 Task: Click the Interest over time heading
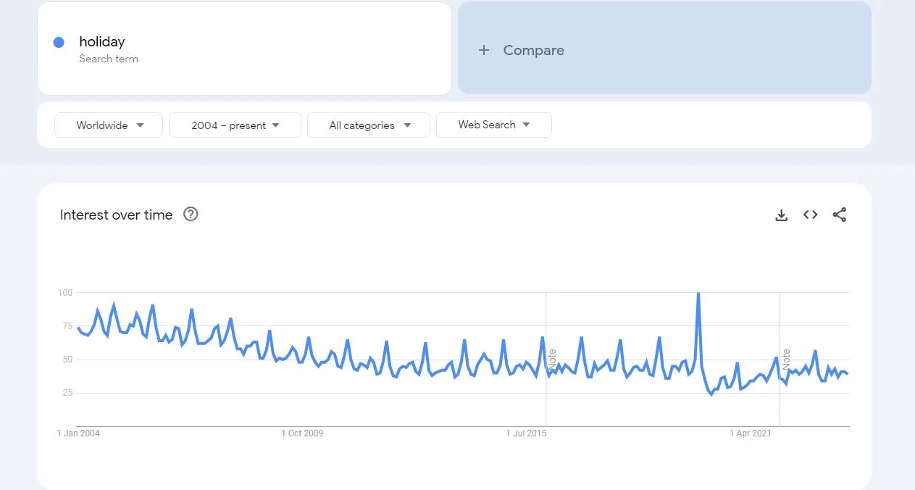click(116, 215)
